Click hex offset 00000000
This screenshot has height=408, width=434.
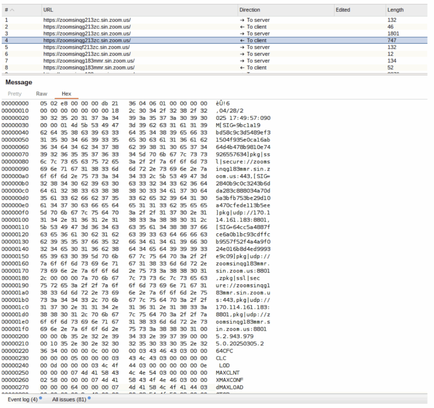point(15,103)
